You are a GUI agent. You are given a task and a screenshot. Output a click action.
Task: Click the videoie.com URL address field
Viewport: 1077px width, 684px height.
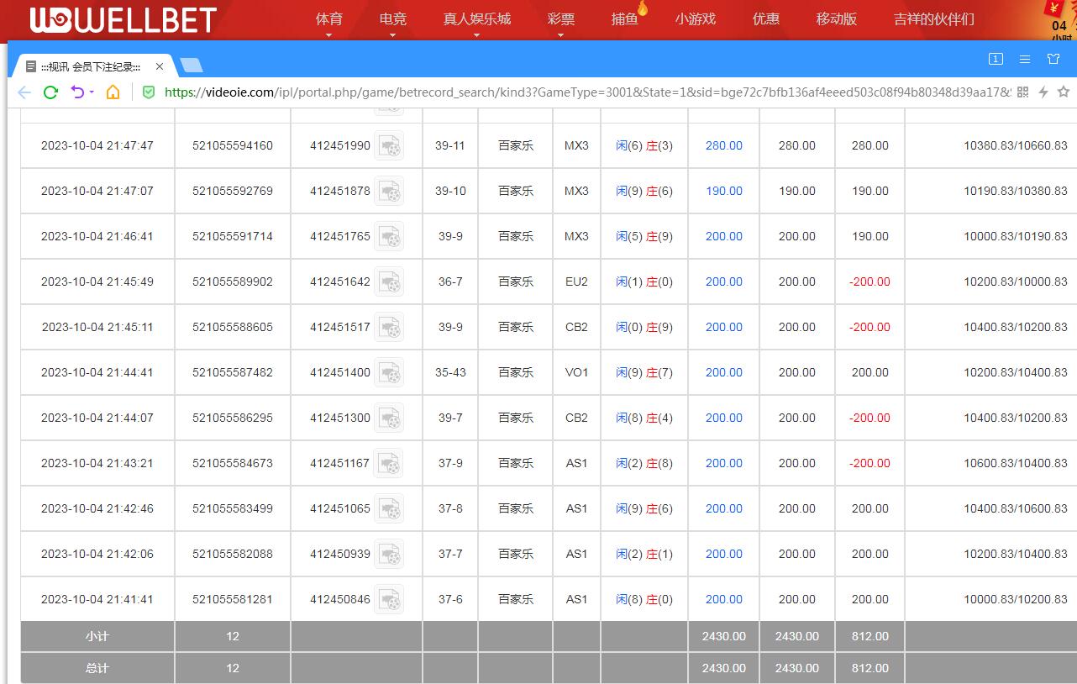pyautogui.click(x=586, y=92)
